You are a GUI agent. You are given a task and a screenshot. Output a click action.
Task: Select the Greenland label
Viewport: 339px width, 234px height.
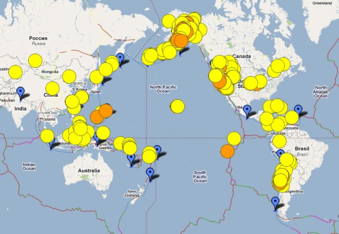(322, 3)
